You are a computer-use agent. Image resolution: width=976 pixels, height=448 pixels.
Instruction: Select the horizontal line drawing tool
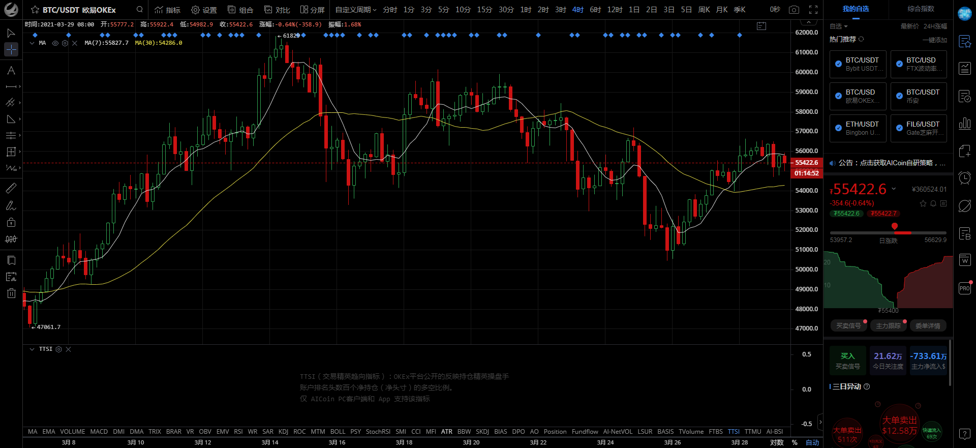(11, 86)
